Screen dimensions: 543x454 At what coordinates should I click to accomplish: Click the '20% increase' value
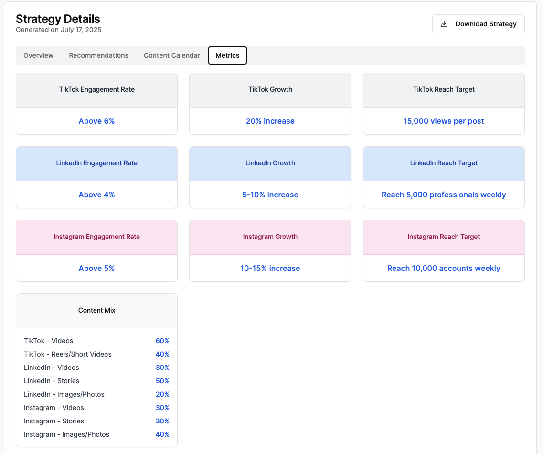click(x=270, y=121)
